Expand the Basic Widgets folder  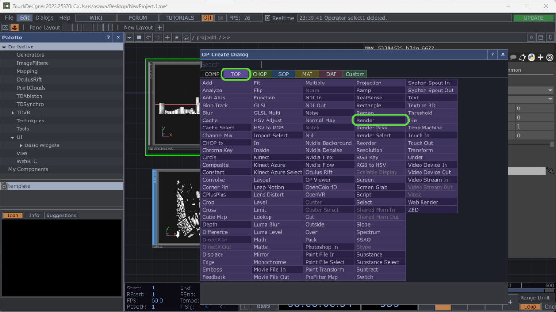(x=21, y=145)
